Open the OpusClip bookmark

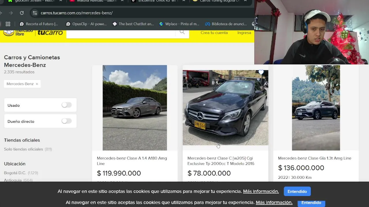pos(86,24)
